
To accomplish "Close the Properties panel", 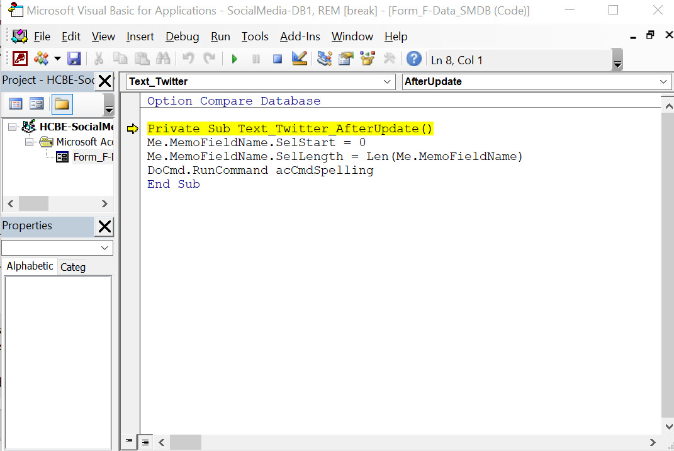I will point(104,226).
